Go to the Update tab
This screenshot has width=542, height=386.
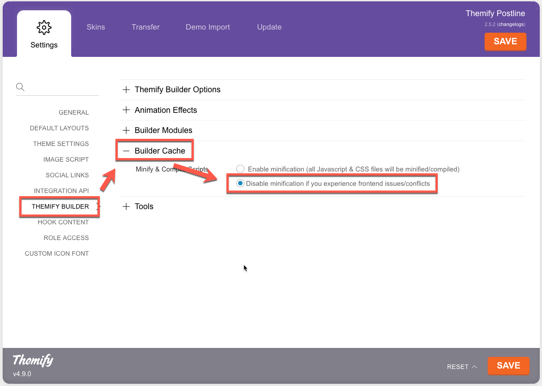pos(269,27)
